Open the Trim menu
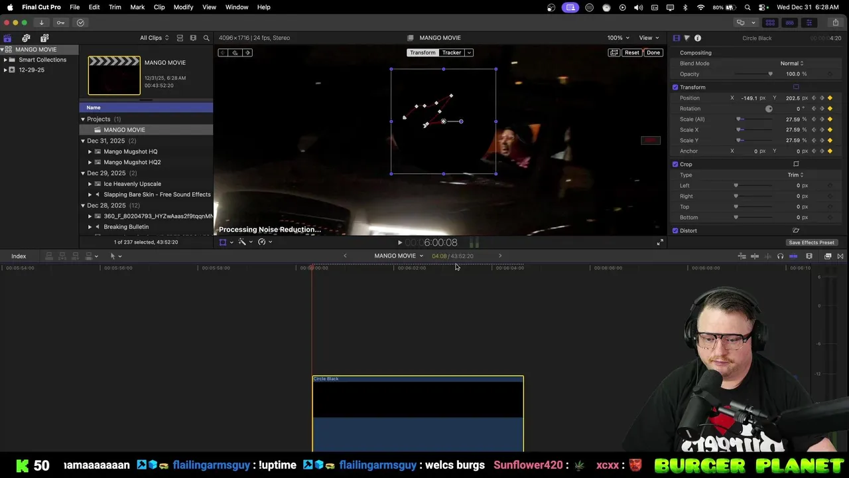 [115, 7]
